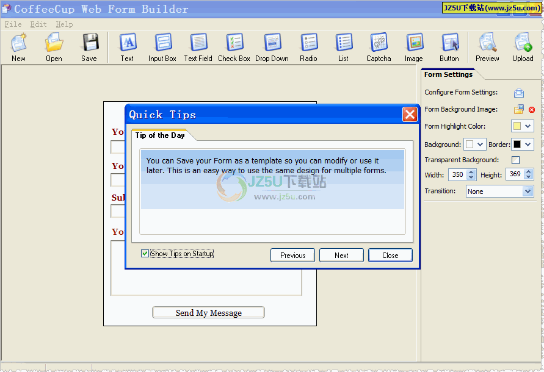The height and width of the screenshot is (372, 544).
Task: Expand Background color dropdown arrow
Action: tap(480, 144)
